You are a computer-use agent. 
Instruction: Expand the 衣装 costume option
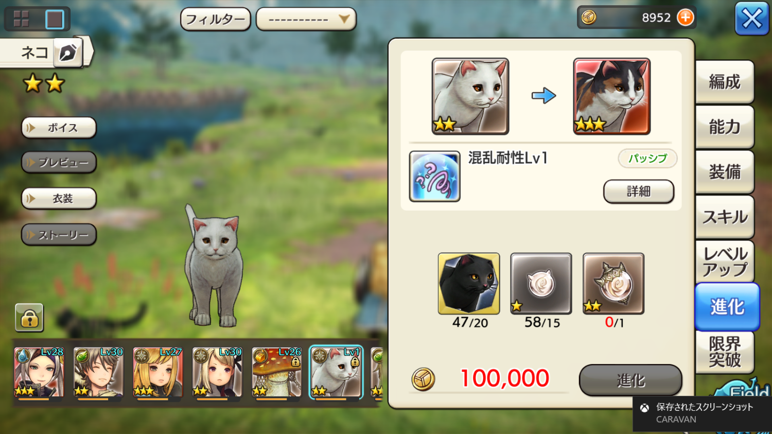[59, 198]
